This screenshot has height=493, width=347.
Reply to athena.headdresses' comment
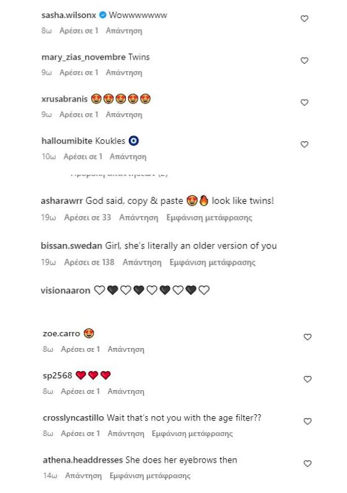84,476
